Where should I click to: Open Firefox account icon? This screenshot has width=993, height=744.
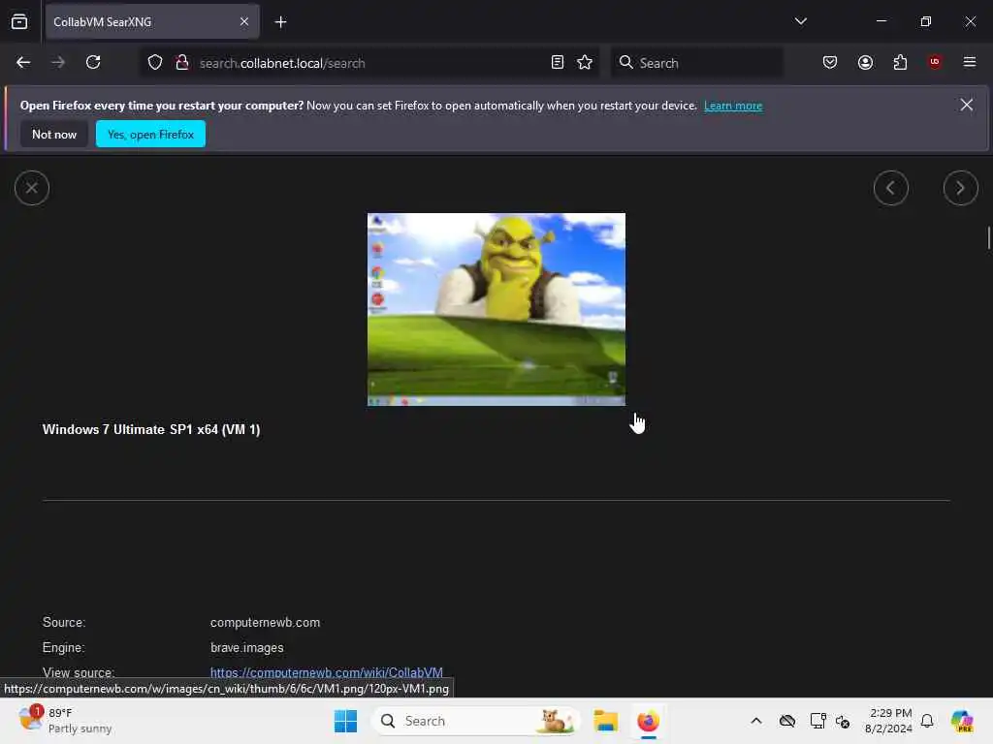(x=865, y=63)
